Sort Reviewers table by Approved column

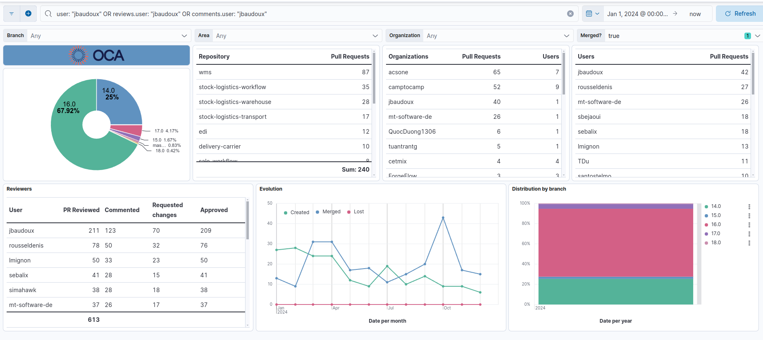[214, 210]
